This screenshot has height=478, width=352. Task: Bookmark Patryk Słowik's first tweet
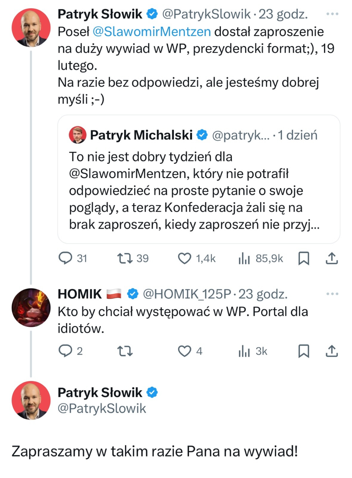click(x=304, y=258)
